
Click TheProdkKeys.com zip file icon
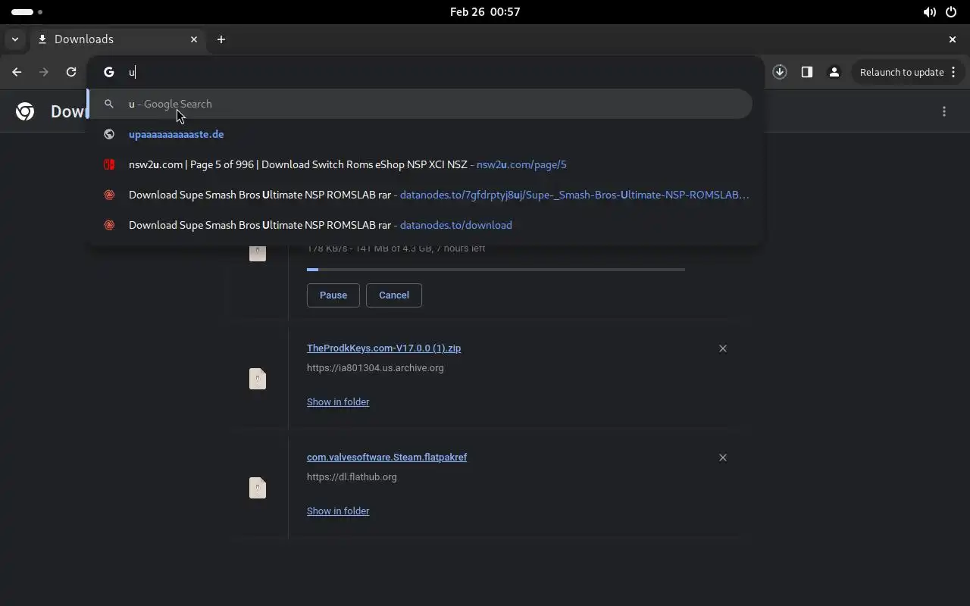pyautogui.click(x=258, y=379)
